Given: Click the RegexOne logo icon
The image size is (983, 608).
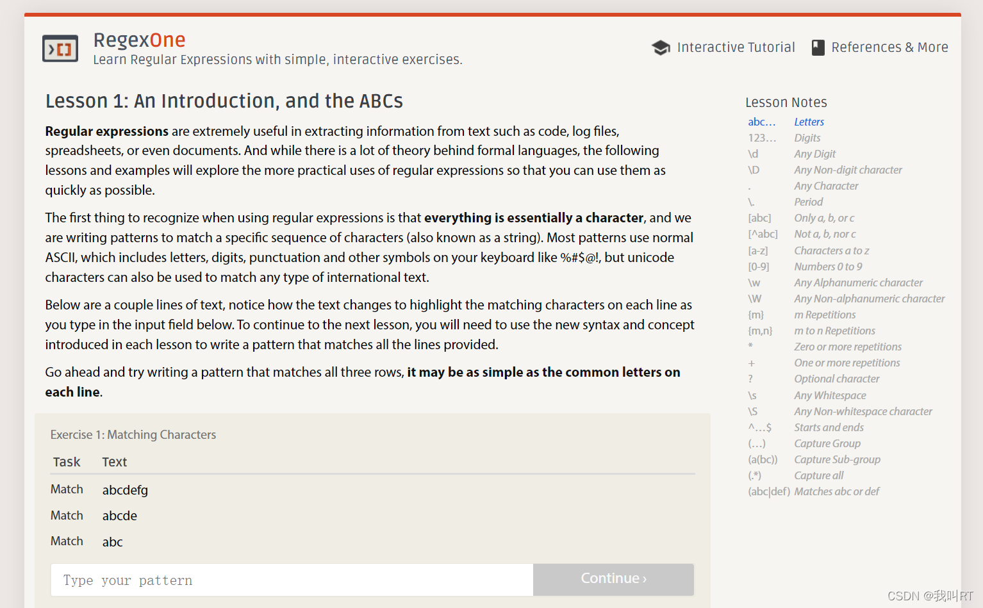Looking at the screenshot, I should (60, 49).
